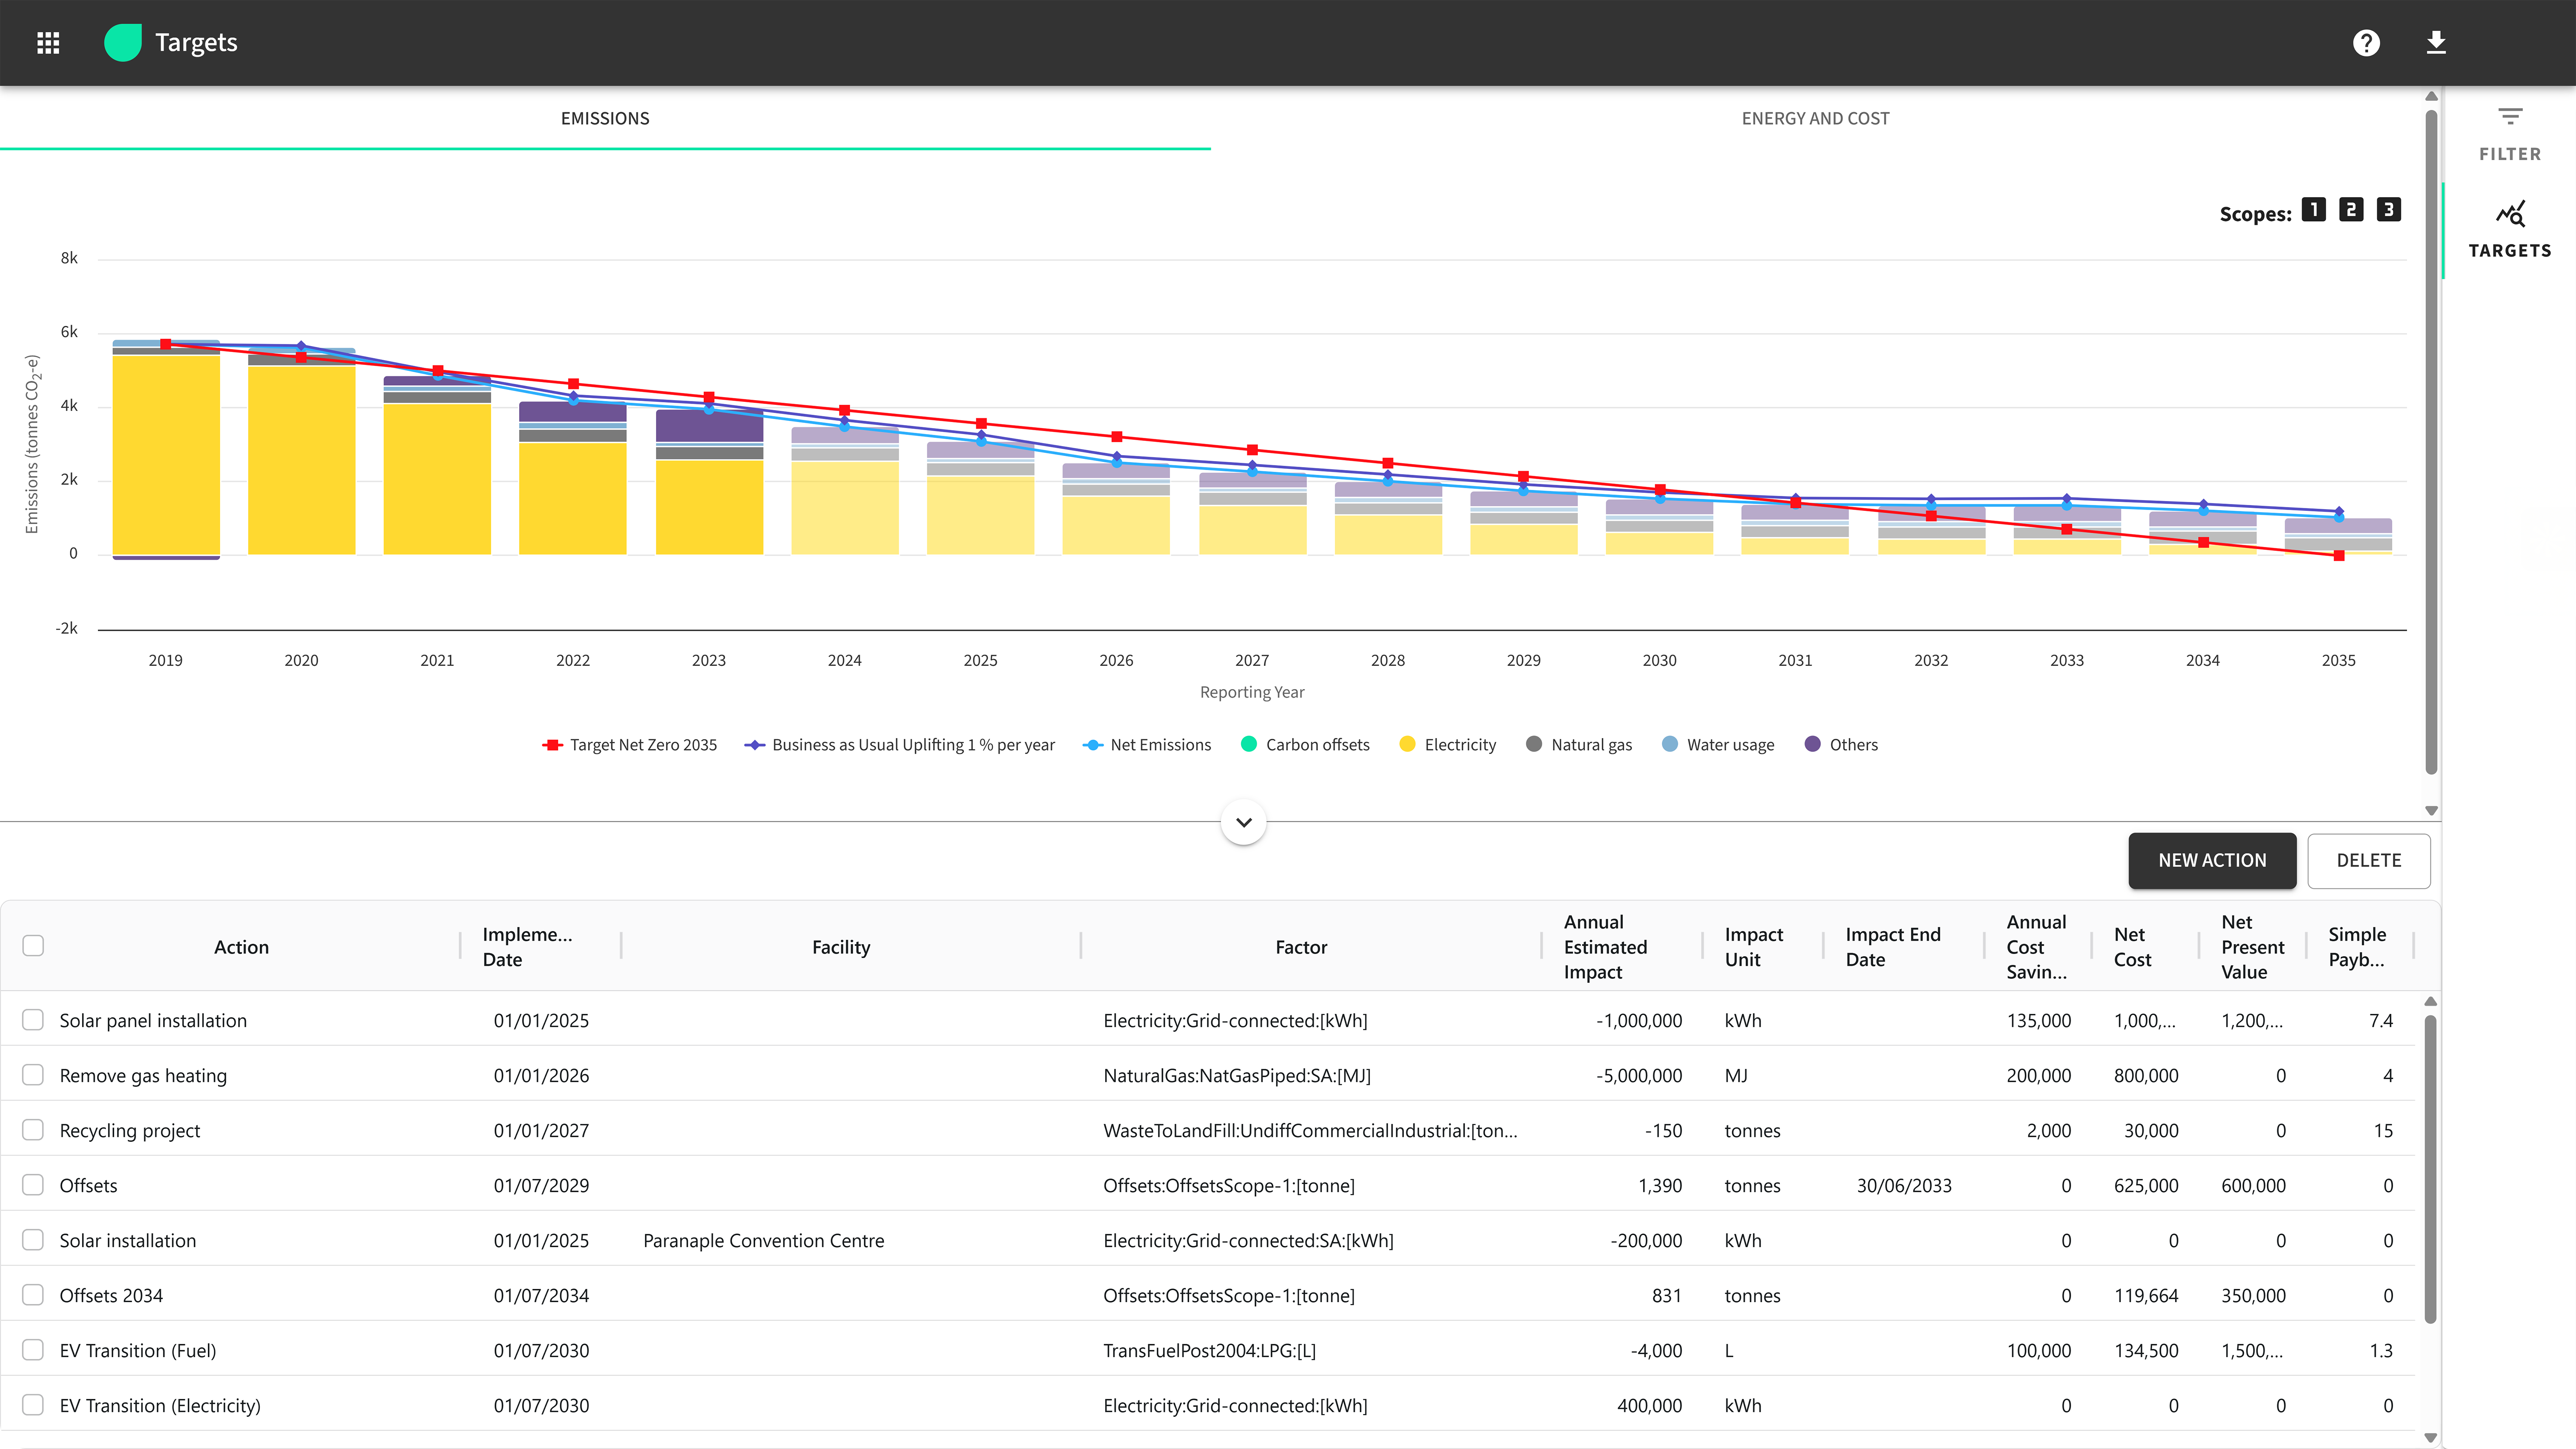This screenshot has height=1449, width=2576.
Task: Check the Offsets 2034 row checkbox
Action: click(x=33, y=1294)
